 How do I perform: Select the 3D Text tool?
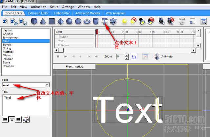[x=104, y=21]
